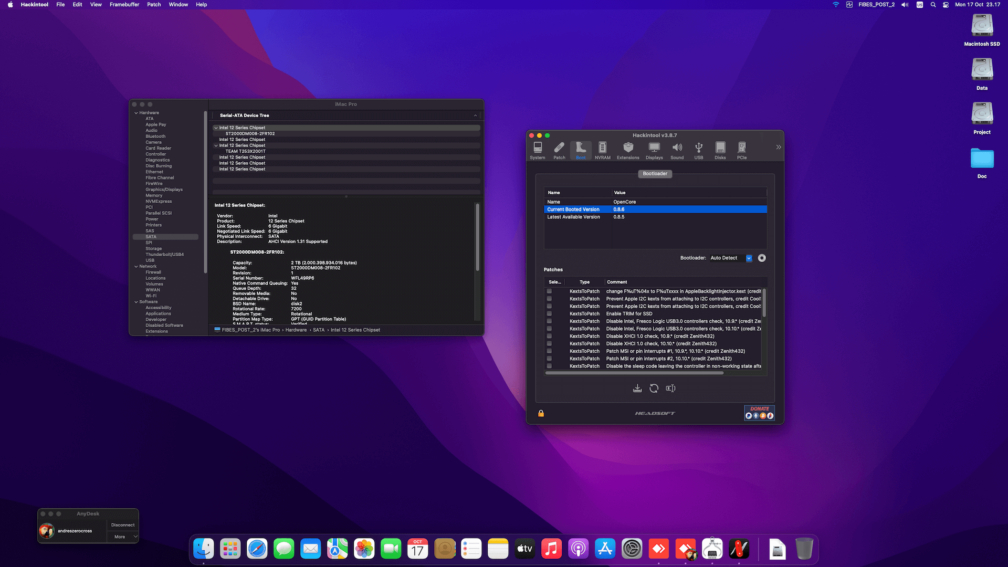Open Spotlight search in the menu bar
Screen dimensions: 1008x567
pos(933,5)
